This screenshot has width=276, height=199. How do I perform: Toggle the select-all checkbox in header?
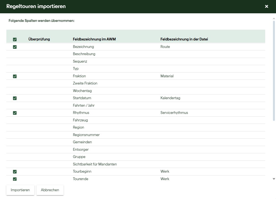point(15,40)
